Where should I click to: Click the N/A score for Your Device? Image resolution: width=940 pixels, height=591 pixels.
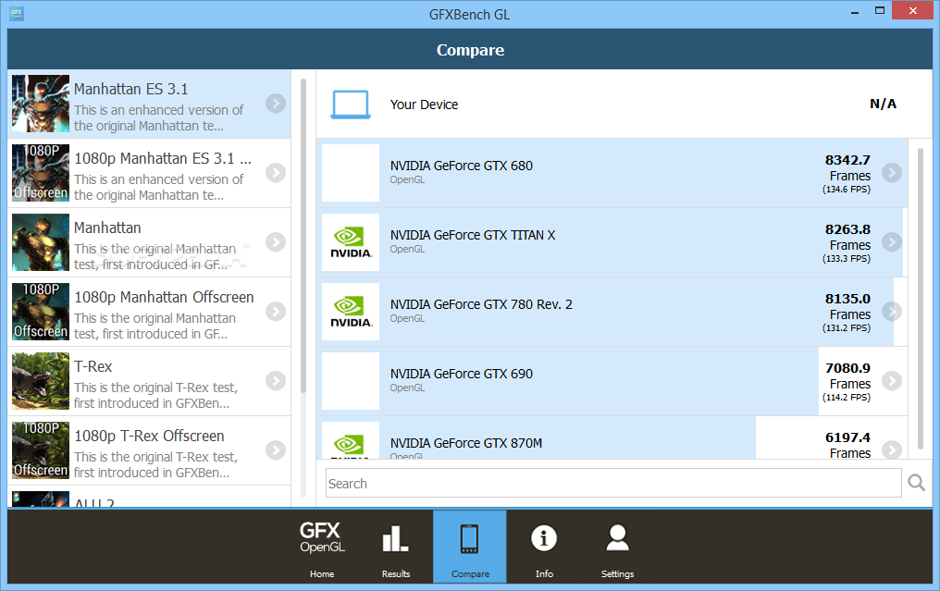click(883, 104)
